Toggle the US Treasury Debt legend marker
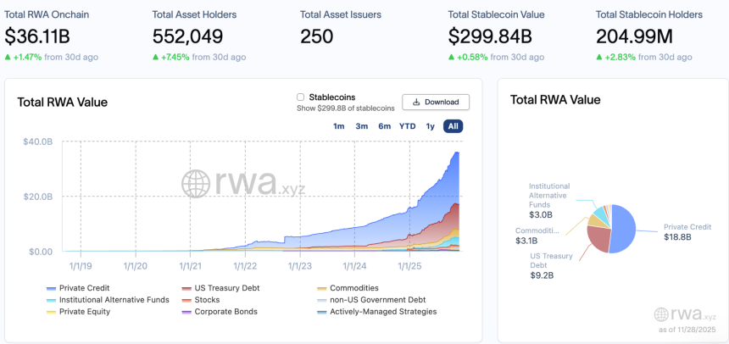This screenshot has width=729, height=344. coord(186,289)
